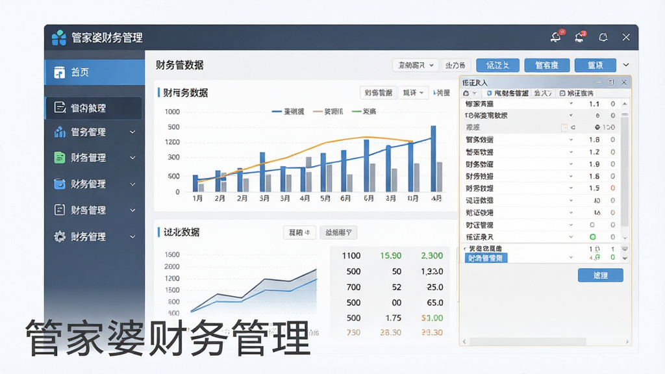Click left arrow of horizontal scrollbar
Screen dimensions: 665x374
(x=464, y=342)
